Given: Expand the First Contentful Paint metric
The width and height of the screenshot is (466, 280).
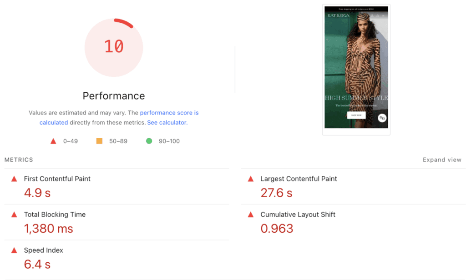Looking at the screenshot, I should (x=57, y=179).
